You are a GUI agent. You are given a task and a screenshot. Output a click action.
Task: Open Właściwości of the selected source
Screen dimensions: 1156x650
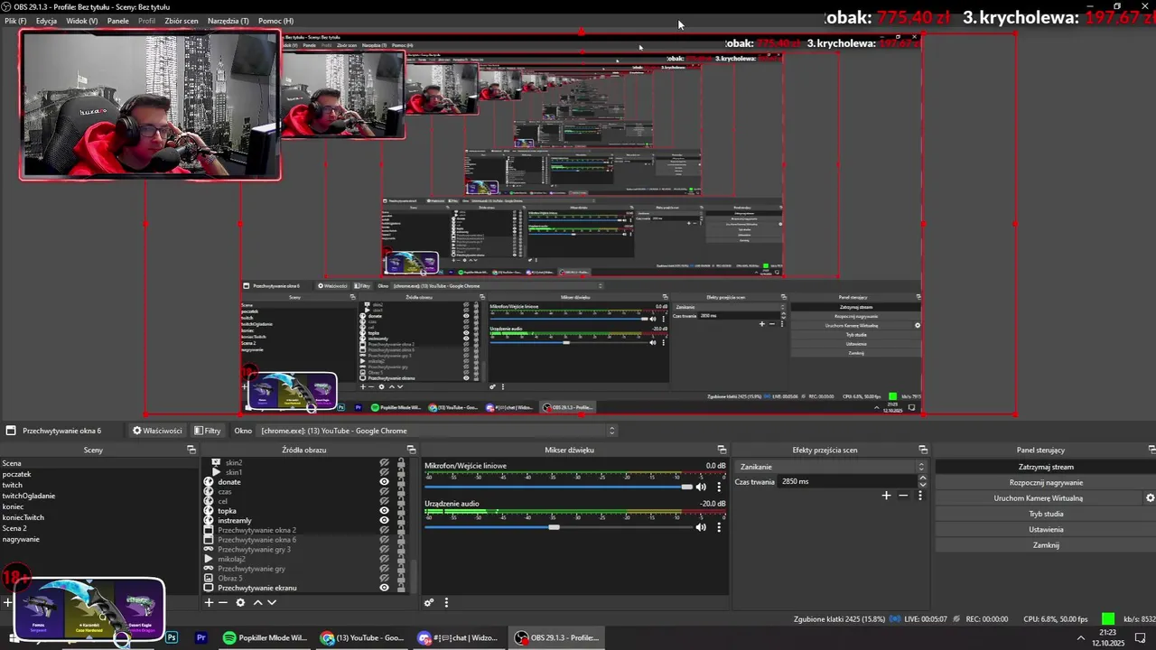[x=157, y=431]
